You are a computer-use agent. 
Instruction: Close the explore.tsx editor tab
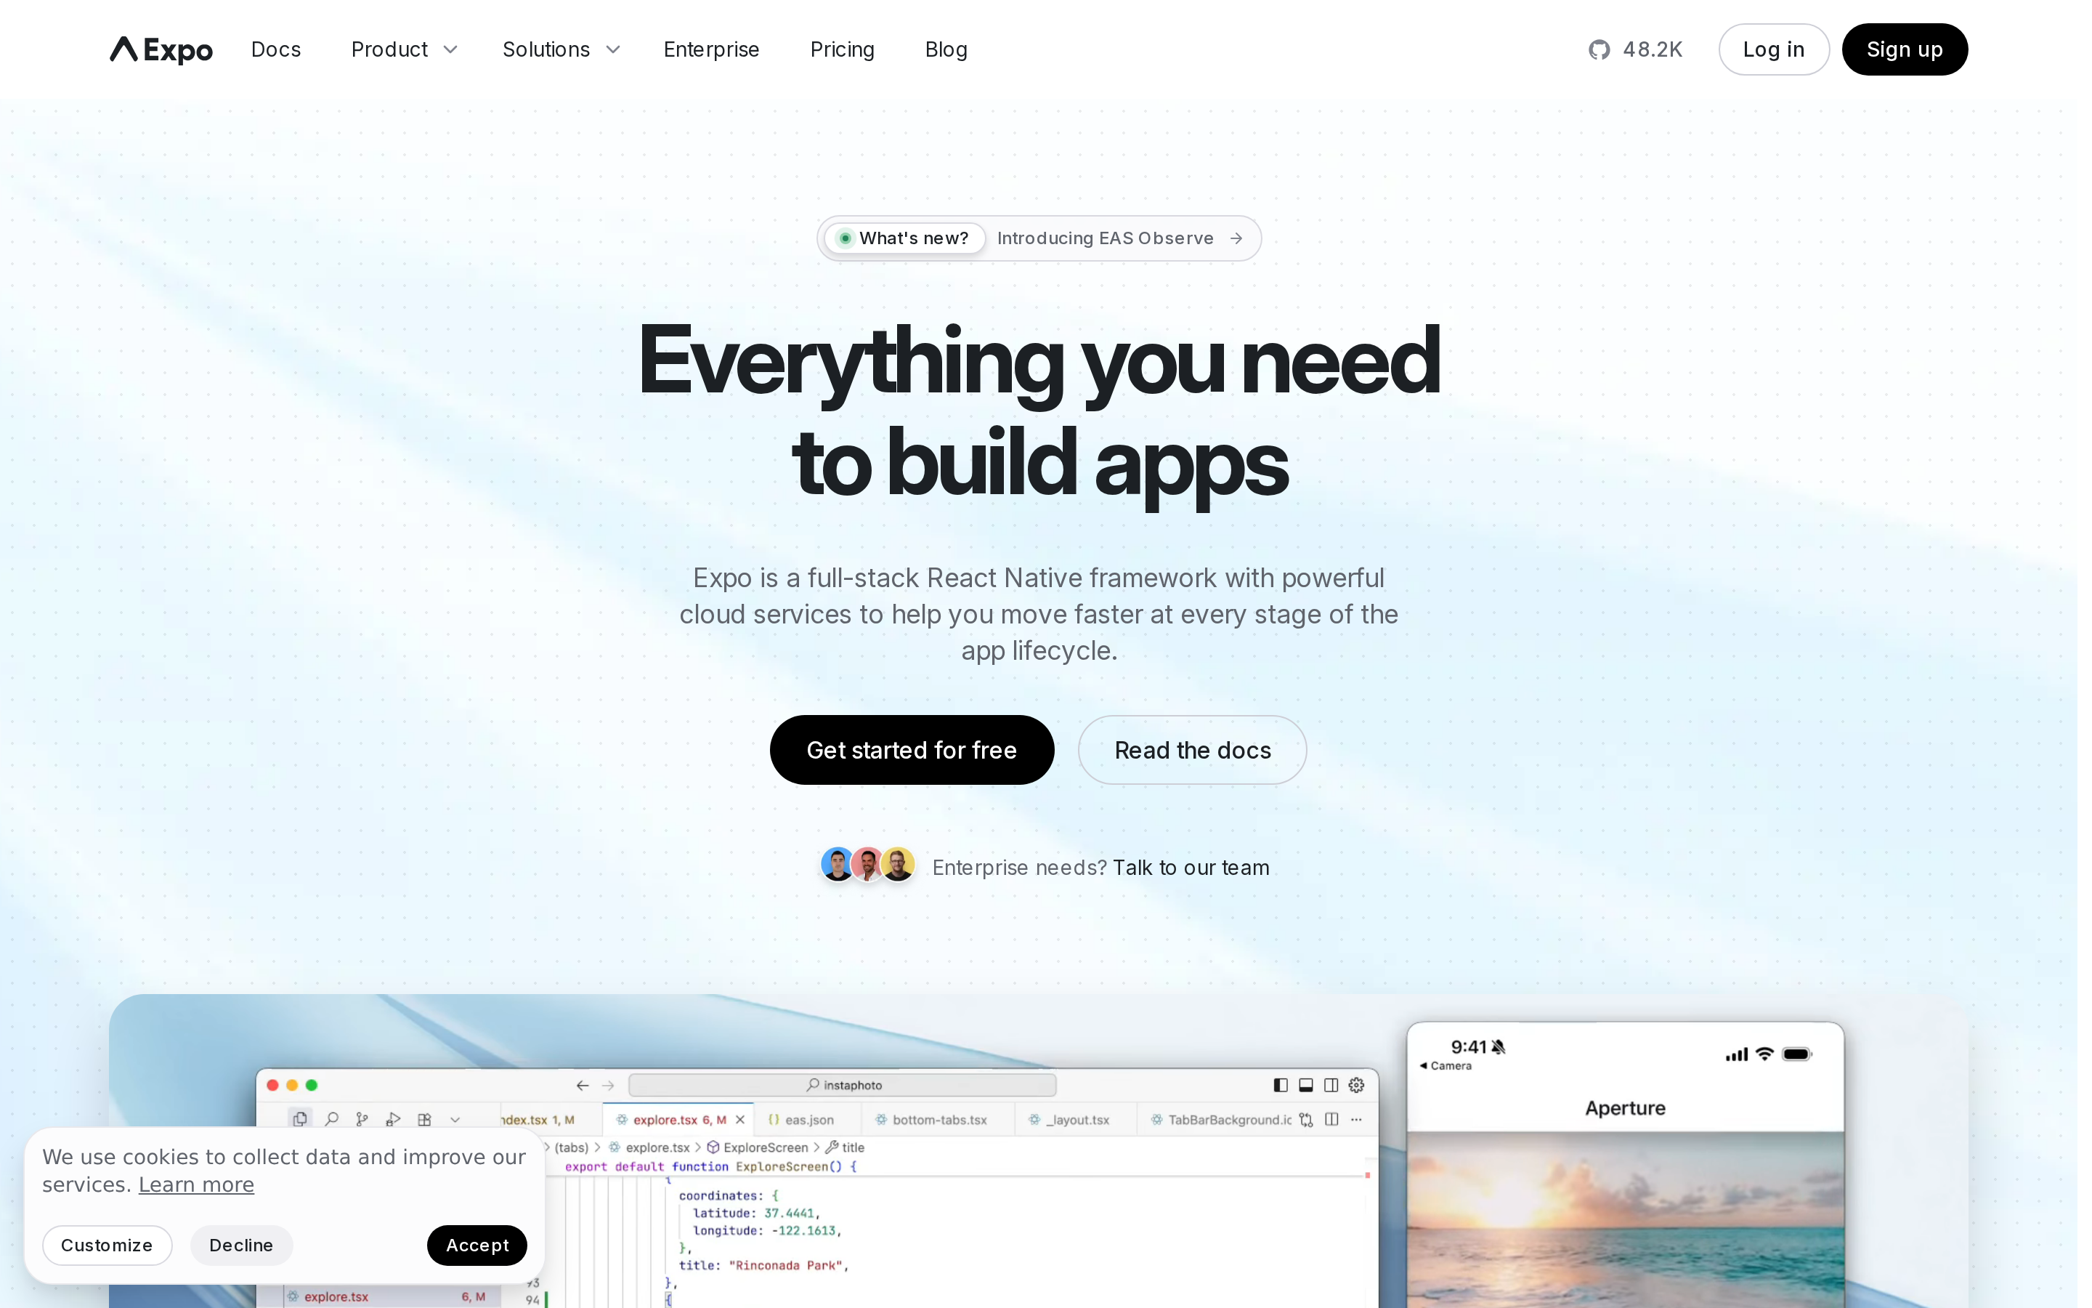coord(740,1119)
